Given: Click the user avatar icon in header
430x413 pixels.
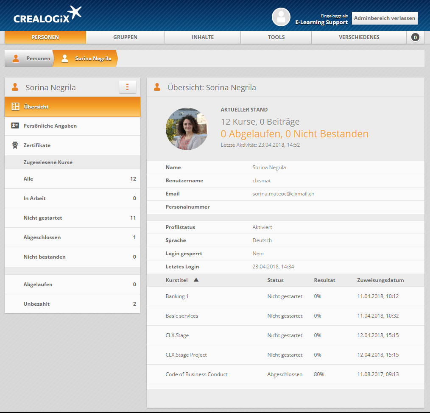Looking at the screenshot, I should tap(281, 17).
